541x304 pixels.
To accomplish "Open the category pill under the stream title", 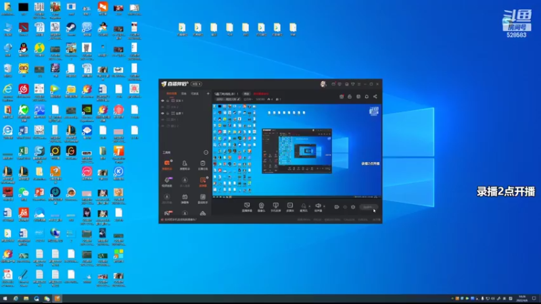I will tap(228, 99).
